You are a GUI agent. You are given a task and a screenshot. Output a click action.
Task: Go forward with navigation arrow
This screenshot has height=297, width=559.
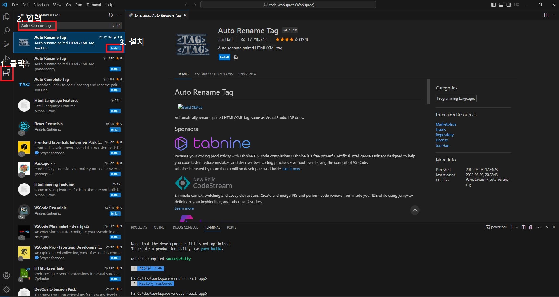[194, 5]
